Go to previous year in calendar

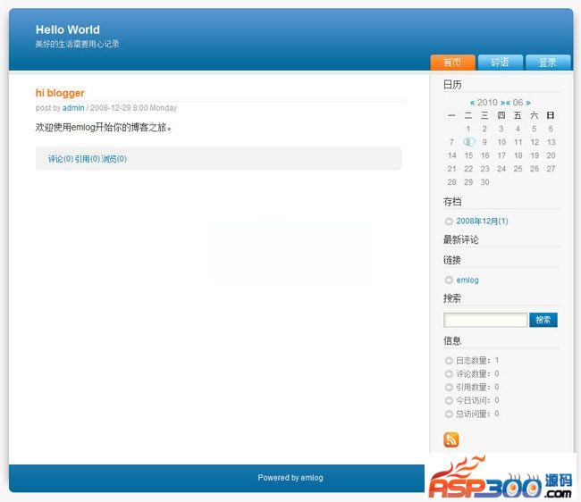[x=473, y=103]
